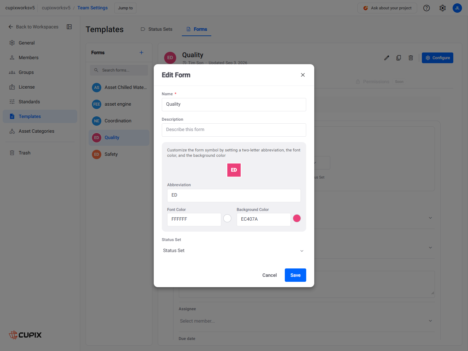Focus the Description input field
The width and height of the screenshot is (468, 351).
[x=234, y=130]
